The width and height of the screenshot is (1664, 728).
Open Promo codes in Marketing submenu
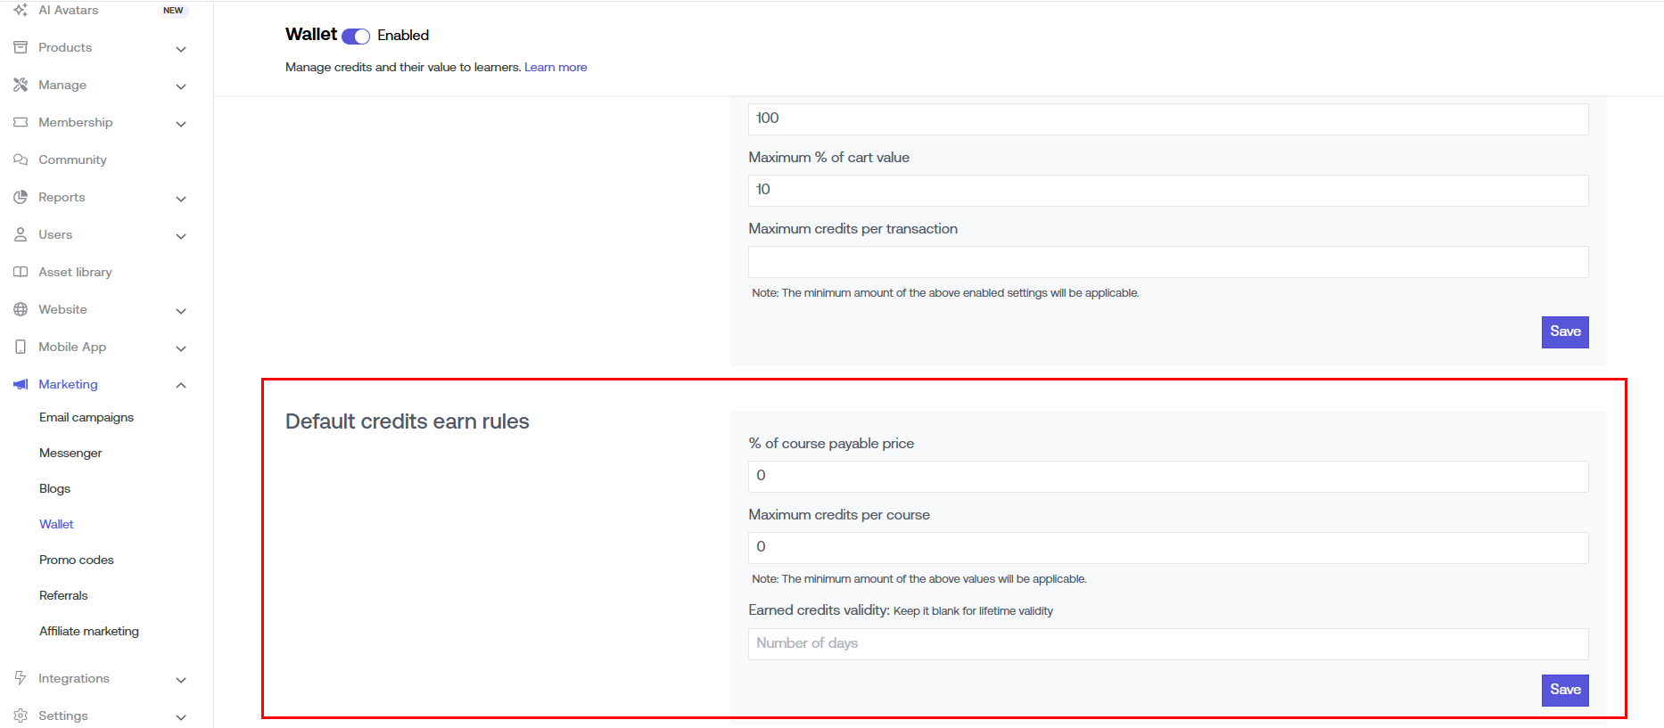coord(77,560)
